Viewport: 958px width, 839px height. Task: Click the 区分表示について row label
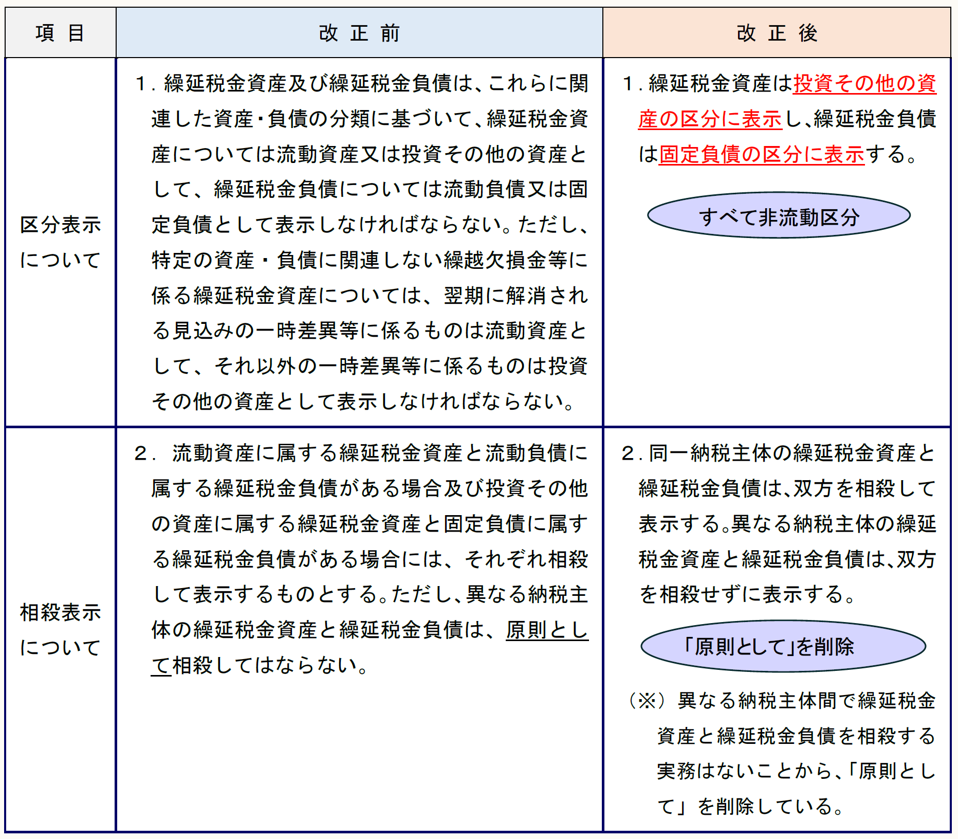(60, 242)
